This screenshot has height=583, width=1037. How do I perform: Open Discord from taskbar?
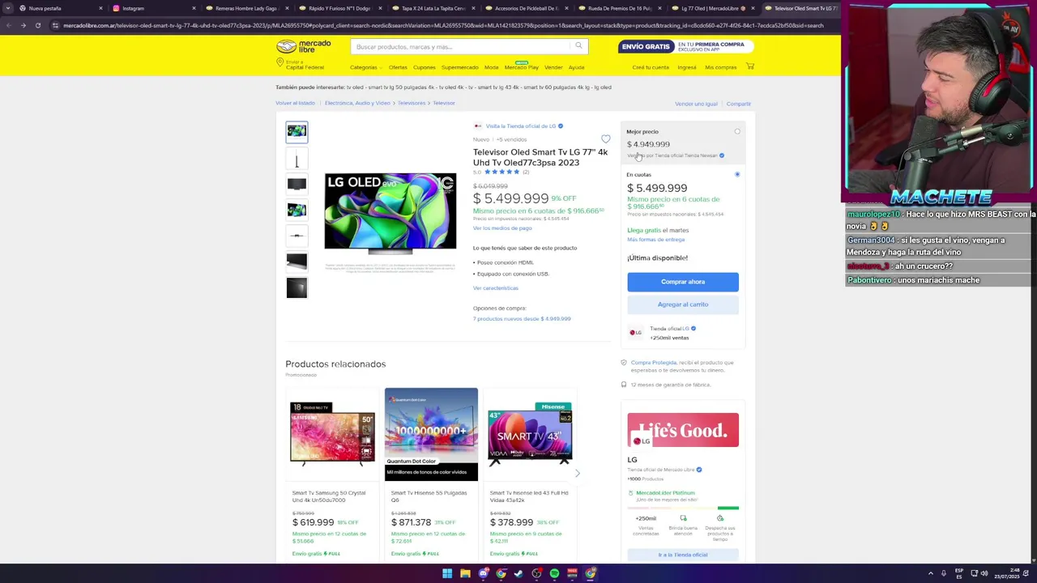point(483,573)
